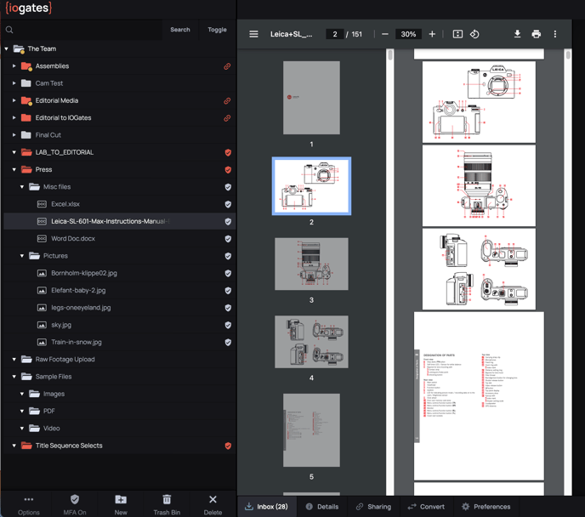The width and height of the screenshot is (585, 517).
Task: Open PDF viewer more options menu
Action: (x=555, y=34)
